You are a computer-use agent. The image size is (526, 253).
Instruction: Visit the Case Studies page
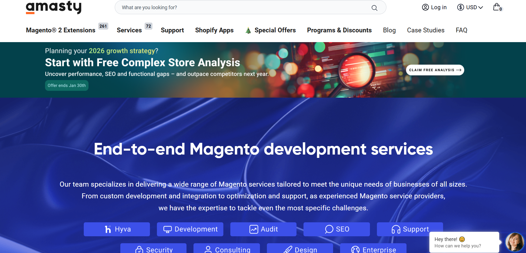(425, 30)
